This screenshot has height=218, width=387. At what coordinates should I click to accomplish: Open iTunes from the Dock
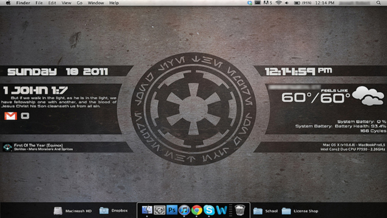[x=184, y=210]
